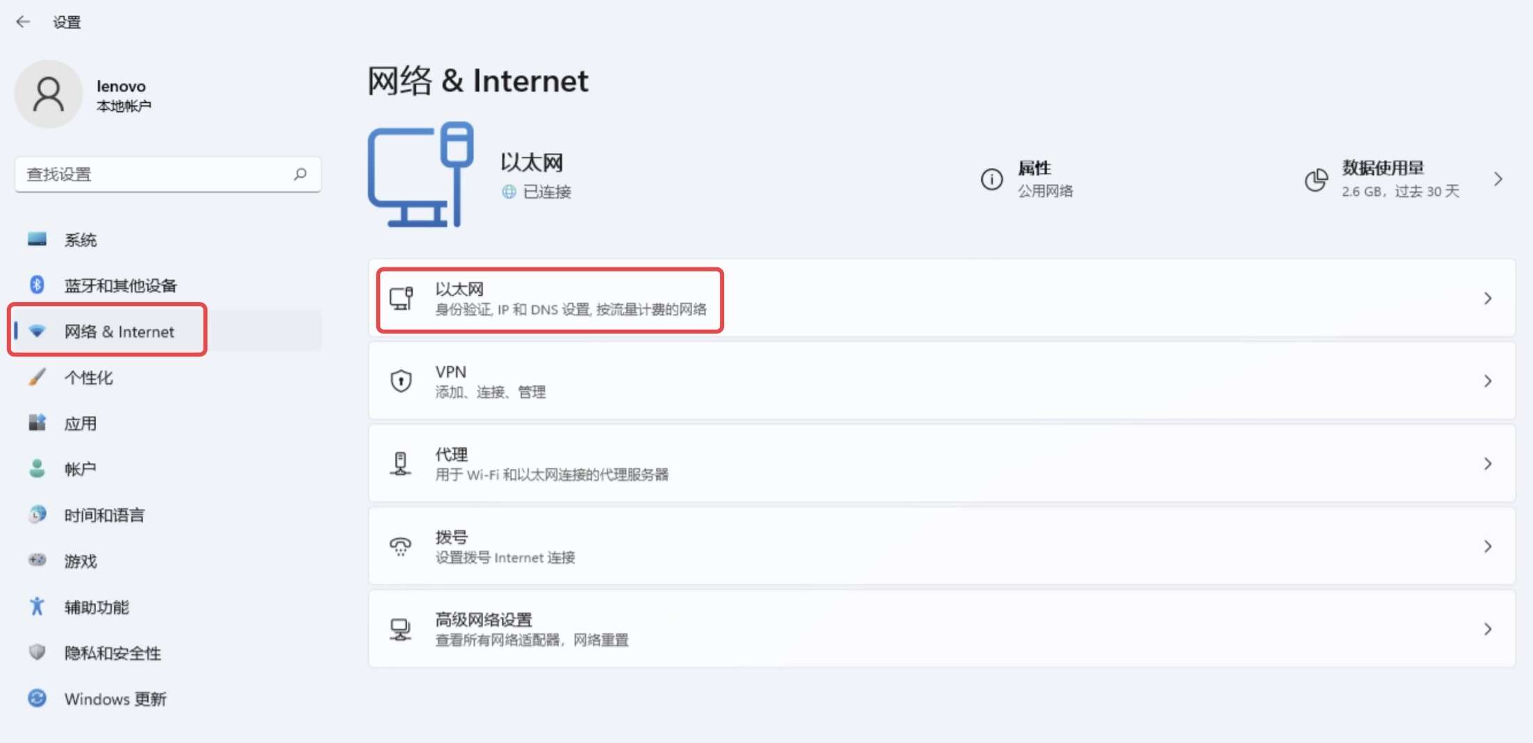The height and width of the screenshot is (743, 1533).
Task: Select the Time and language (时间和语言) icon
Action: pyautogui.click(x=36, y=515)
